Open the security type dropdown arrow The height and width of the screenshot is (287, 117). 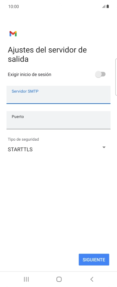pos(104,147)
